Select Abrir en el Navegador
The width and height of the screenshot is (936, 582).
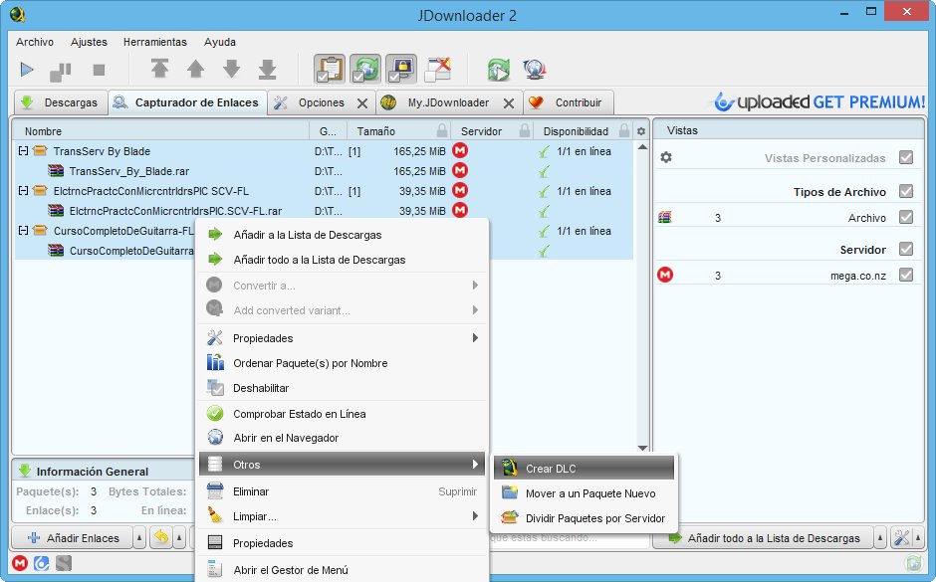pos(343,438)
